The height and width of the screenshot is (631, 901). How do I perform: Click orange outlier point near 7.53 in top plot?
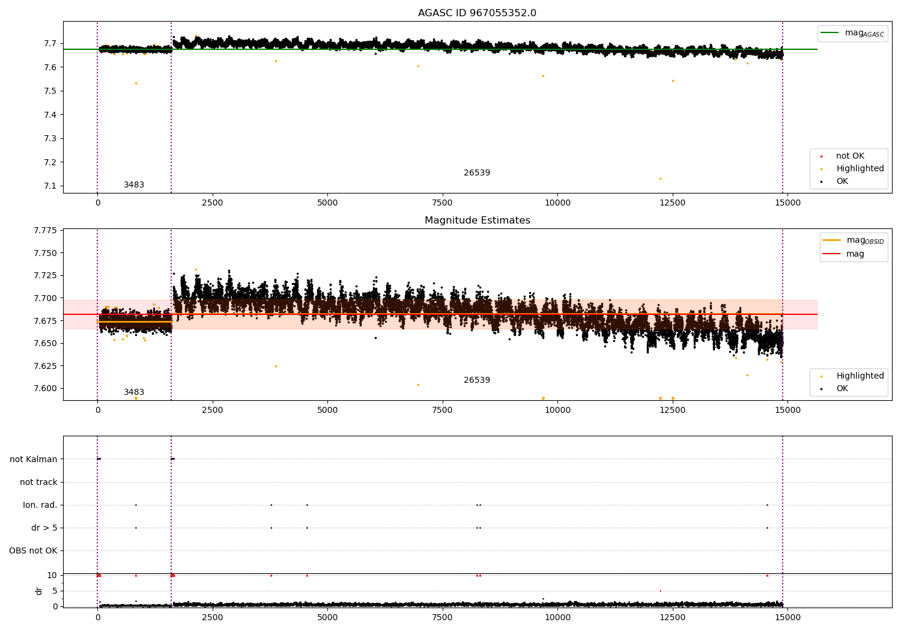pyautogui.click(x=136, y=83)
